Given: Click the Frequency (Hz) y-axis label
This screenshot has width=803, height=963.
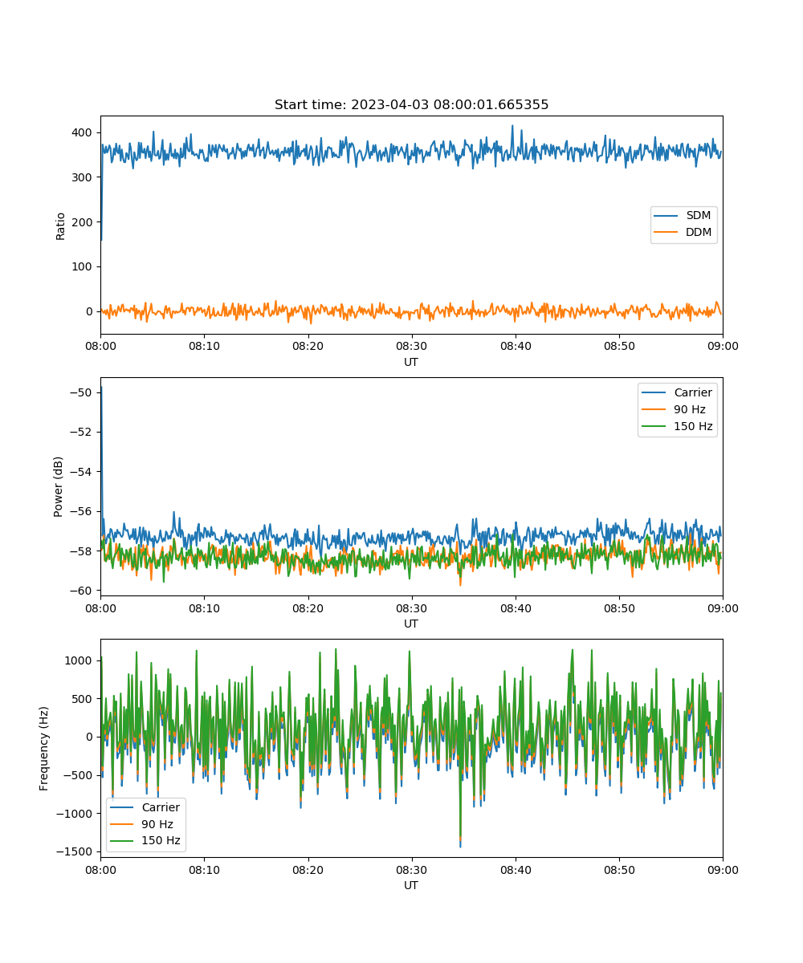Looking at the screenshot, I should tap(44, 748).
